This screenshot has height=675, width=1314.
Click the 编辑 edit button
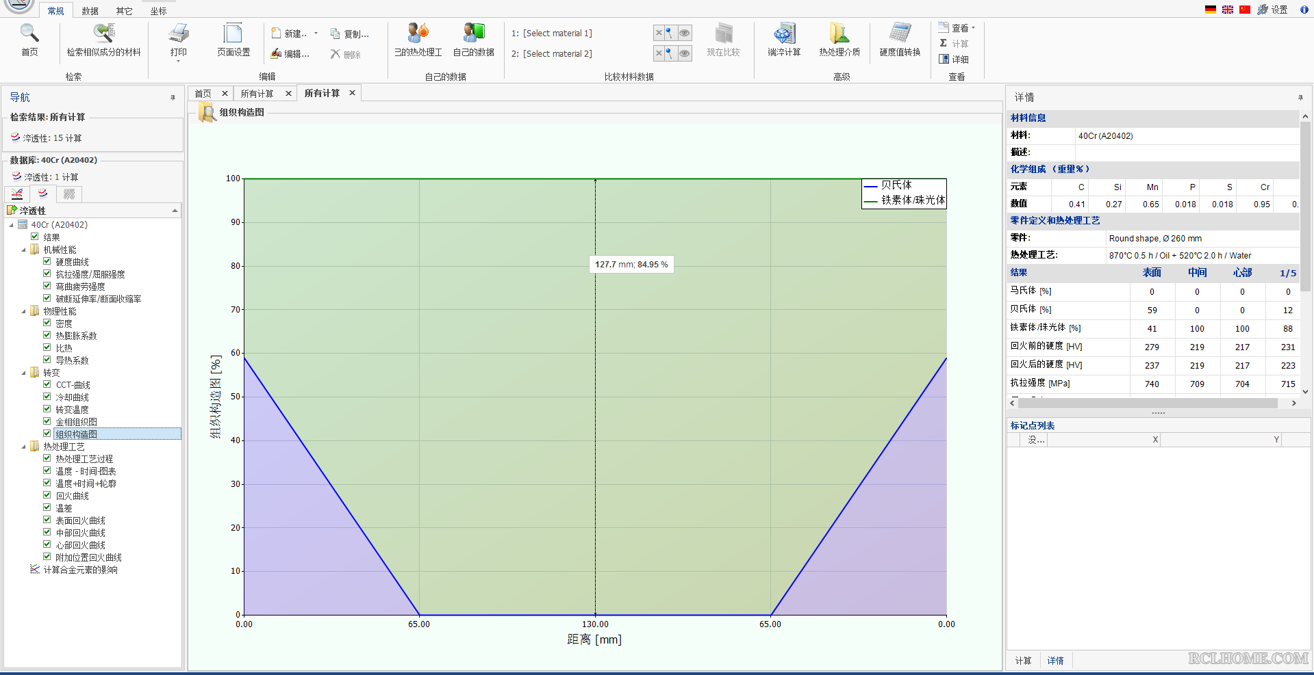[290, 54]
